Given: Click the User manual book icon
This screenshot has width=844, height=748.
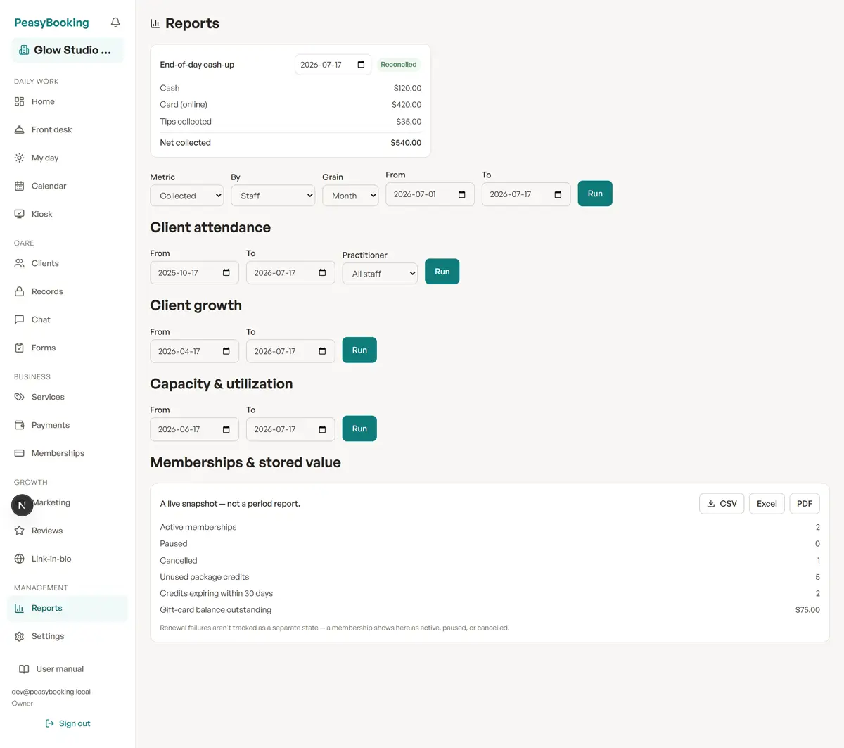Looking at the screenshot, I should click(x=24, y=669).
